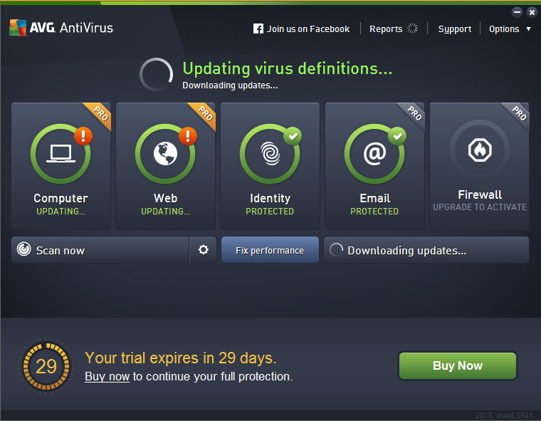Click the 2015 build 5941 version text
Viewport: 541px width, 421px height.
(x=504, y=415)
